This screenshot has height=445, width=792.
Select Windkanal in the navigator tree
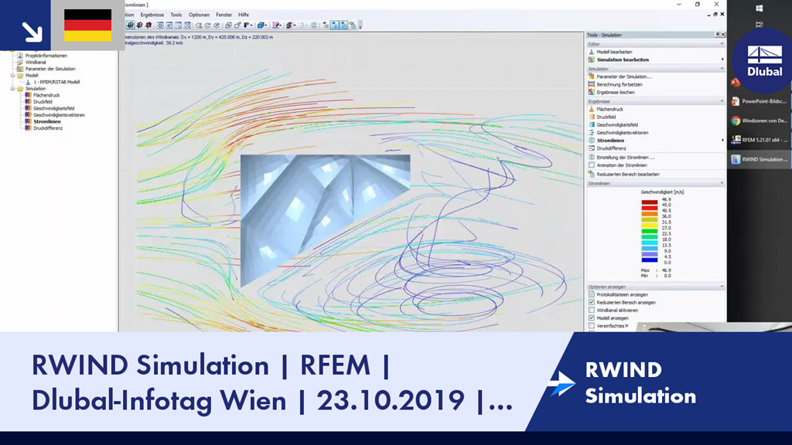tap(36, 62)
